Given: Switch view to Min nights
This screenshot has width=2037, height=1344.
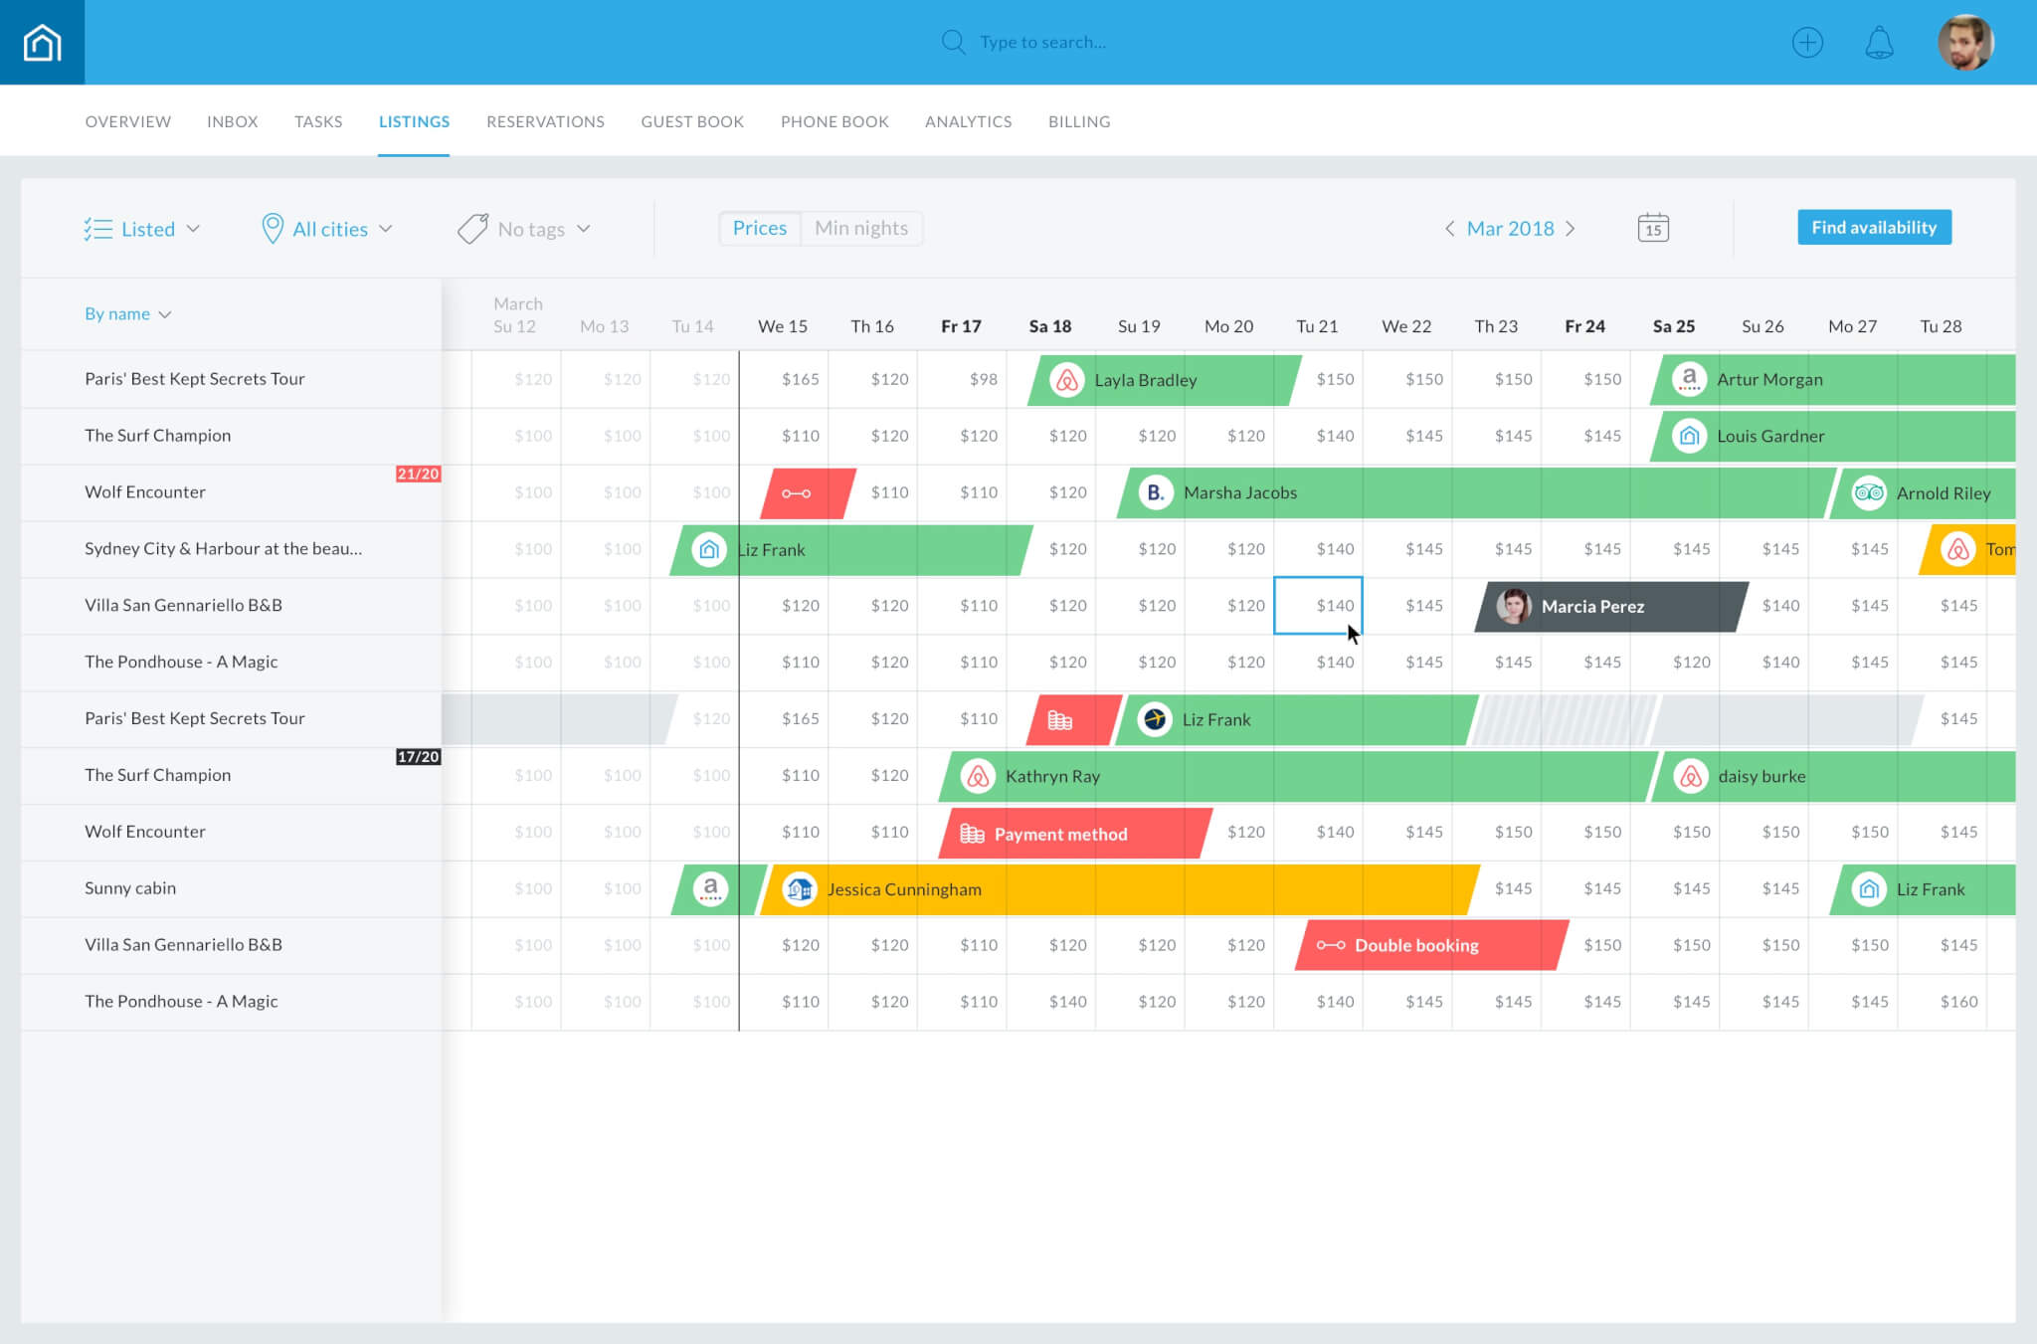Looking at the screenshot, I should click(x=861, y=228).
